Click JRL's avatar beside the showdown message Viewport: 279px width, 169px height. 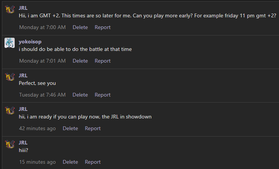(10, 111)
